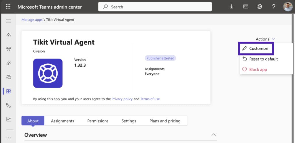295x143 pixels.
Task: Collapse the Overview section chevron
Action: [x=213, y=135]
